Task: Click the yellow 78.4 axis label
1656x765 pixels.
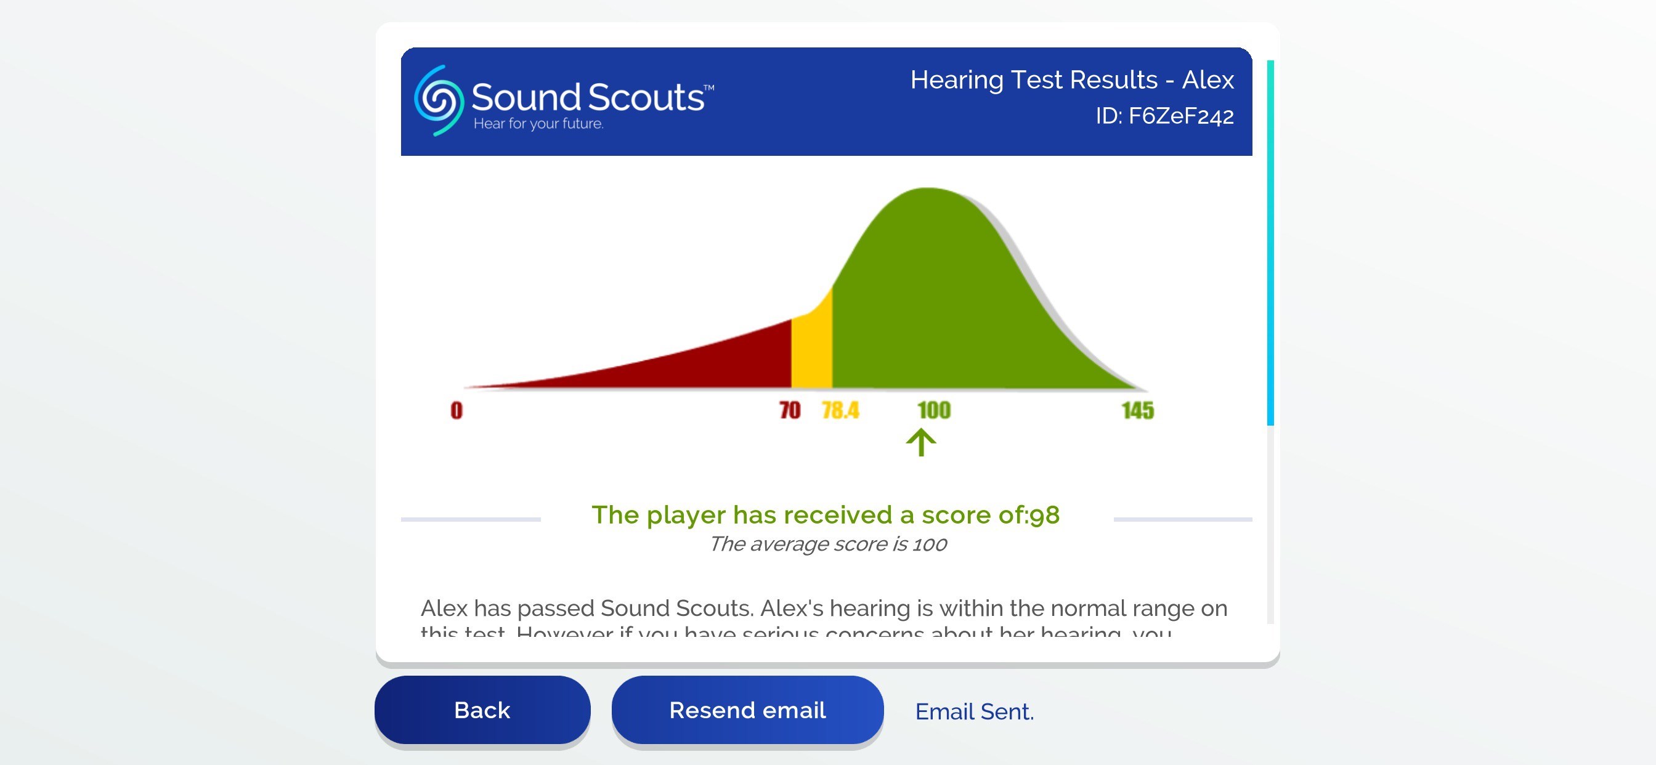Action: click(840, 410)
